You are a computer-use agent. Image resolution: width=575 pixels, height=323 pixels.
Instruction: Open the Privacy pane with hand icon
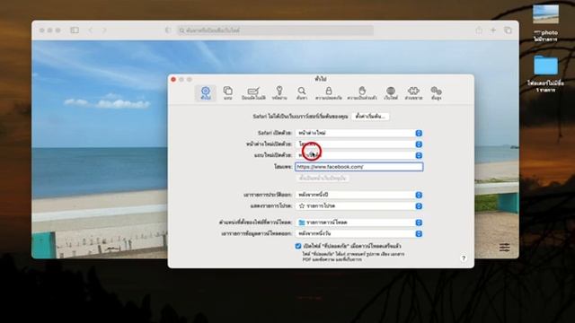[x=362, y=93]
